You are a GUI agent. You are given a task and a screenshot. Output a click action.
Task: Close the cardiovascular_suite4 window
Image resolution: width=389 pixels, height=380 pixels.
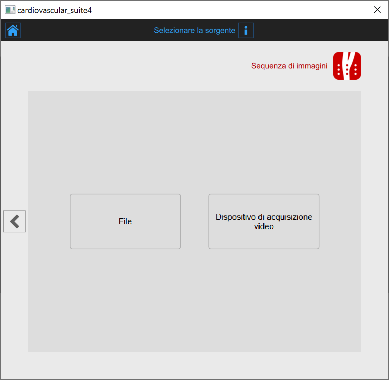377,10
